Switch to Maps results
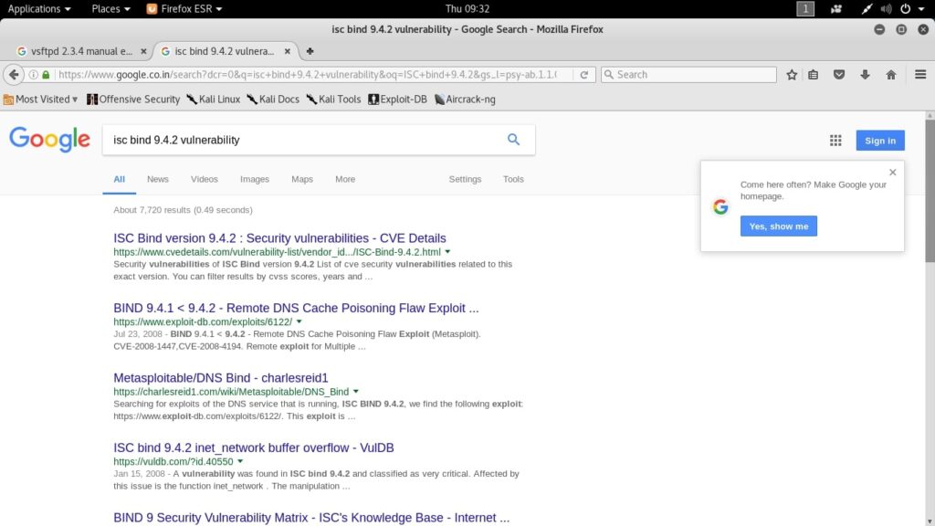The height and width of the screenshot is (526, 935). (x=302, y=179)
